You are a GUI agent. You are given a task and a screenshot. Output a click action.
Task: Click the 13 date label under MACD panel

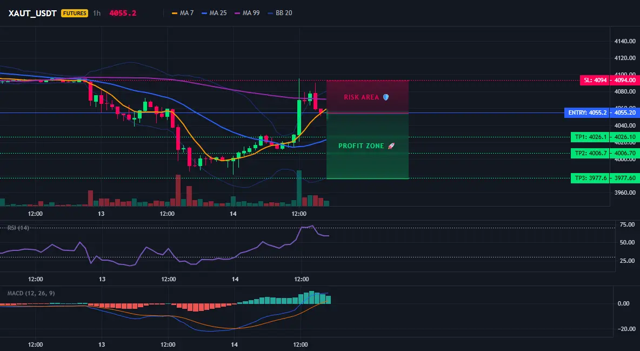102,345
